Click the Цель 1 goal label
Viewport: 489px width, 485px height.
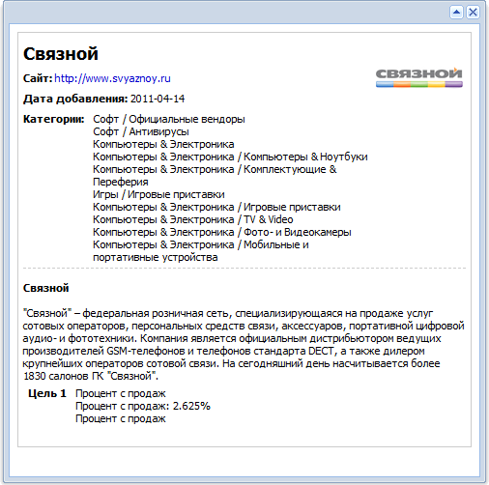pyautogui.click(x=47, y=393)
